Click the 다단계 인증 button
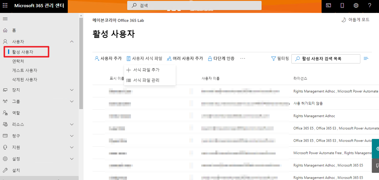 click(x=221, y=58)
